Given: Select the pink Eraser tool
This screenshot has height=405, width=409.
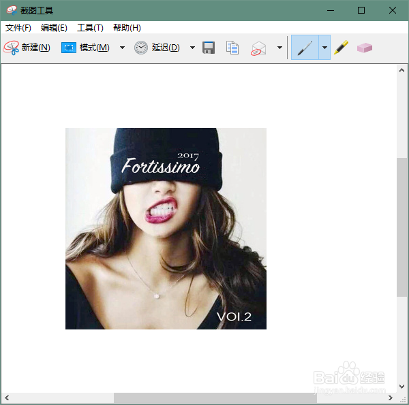Looking at the screenshot, I should (365, 48).
